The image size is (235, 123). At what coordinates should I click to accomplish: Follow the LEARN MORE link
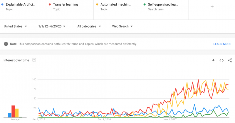222,44
